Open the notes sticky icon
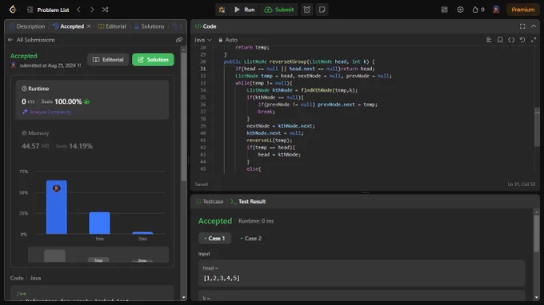Image resolution: width=544 pixels, height=305 pixels. (322, 10)
